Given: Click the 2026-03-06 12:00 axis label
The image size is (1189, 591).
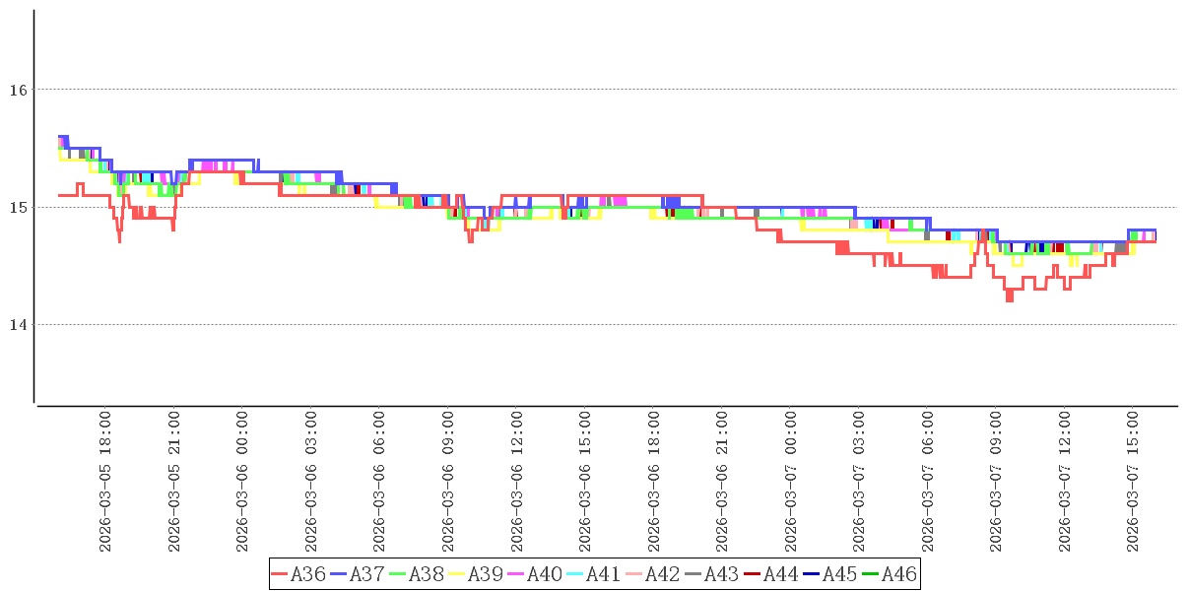Looking at the screenshot, I should click(516, 482).
